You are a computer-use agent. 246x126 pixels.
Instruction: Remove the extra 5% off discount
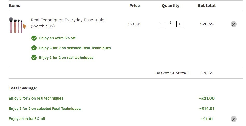[x=234, y=119]
